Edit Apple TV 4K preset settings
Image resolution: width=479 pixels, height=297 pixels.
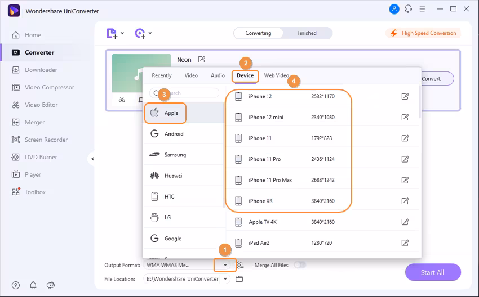click(x=405, y=222)
